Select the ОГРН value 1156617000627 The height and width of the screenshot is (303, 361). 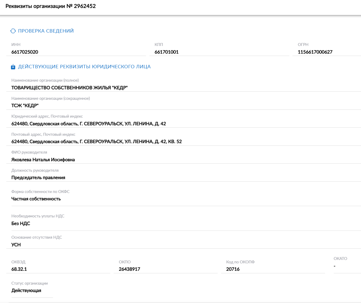pos(315,52)
